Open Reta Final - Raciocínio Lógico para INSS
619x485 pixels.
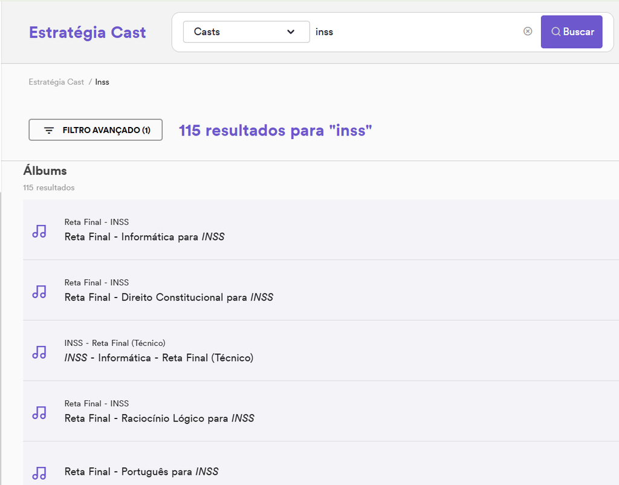click(160, 418)
